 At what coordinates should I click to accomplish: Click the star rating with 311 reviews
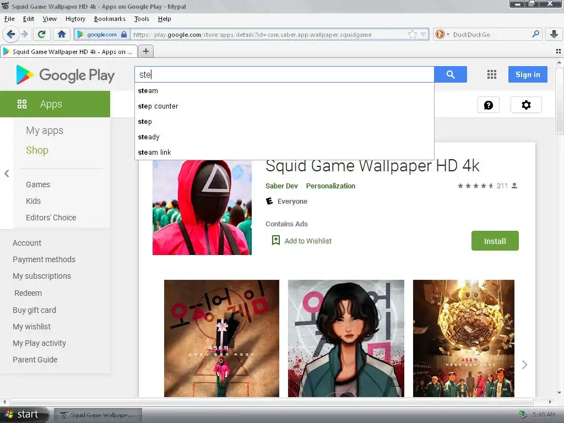click(487, 186)
